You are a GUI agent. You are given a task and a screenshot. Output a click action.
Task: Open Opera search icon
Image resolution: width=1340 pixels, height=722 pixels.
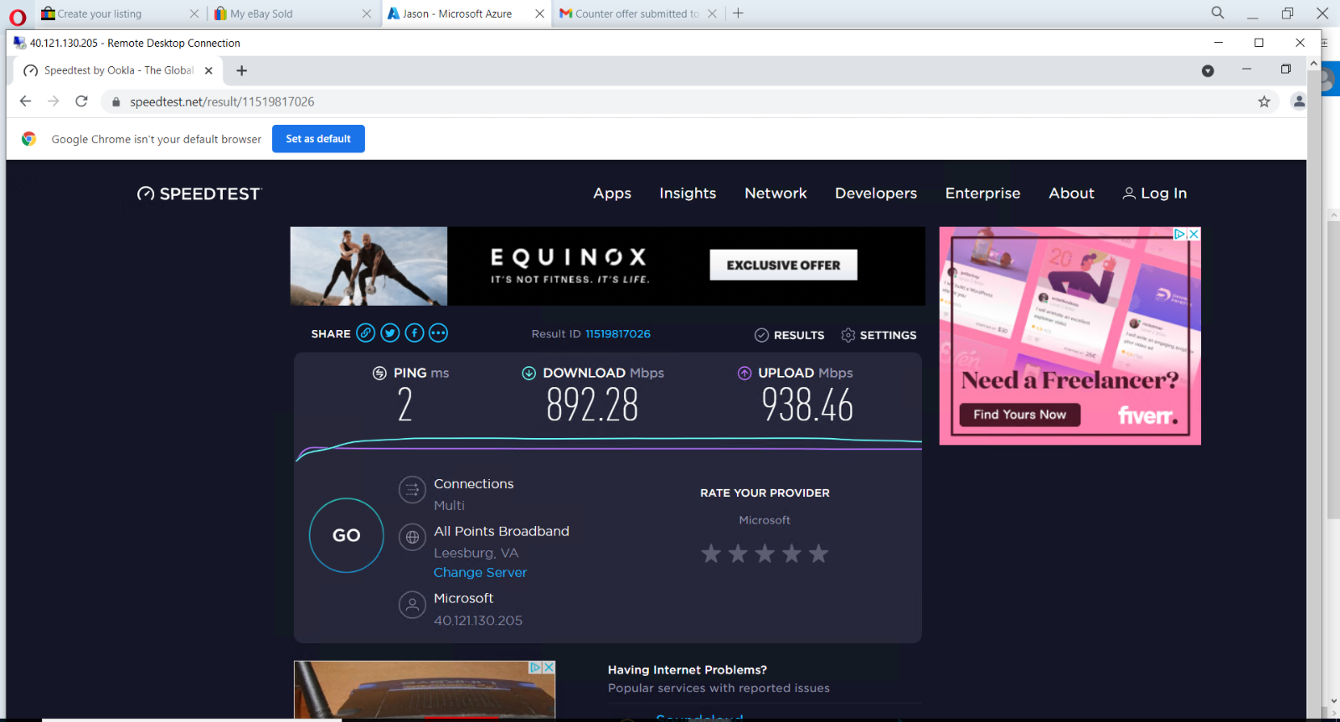(1218, 13)
